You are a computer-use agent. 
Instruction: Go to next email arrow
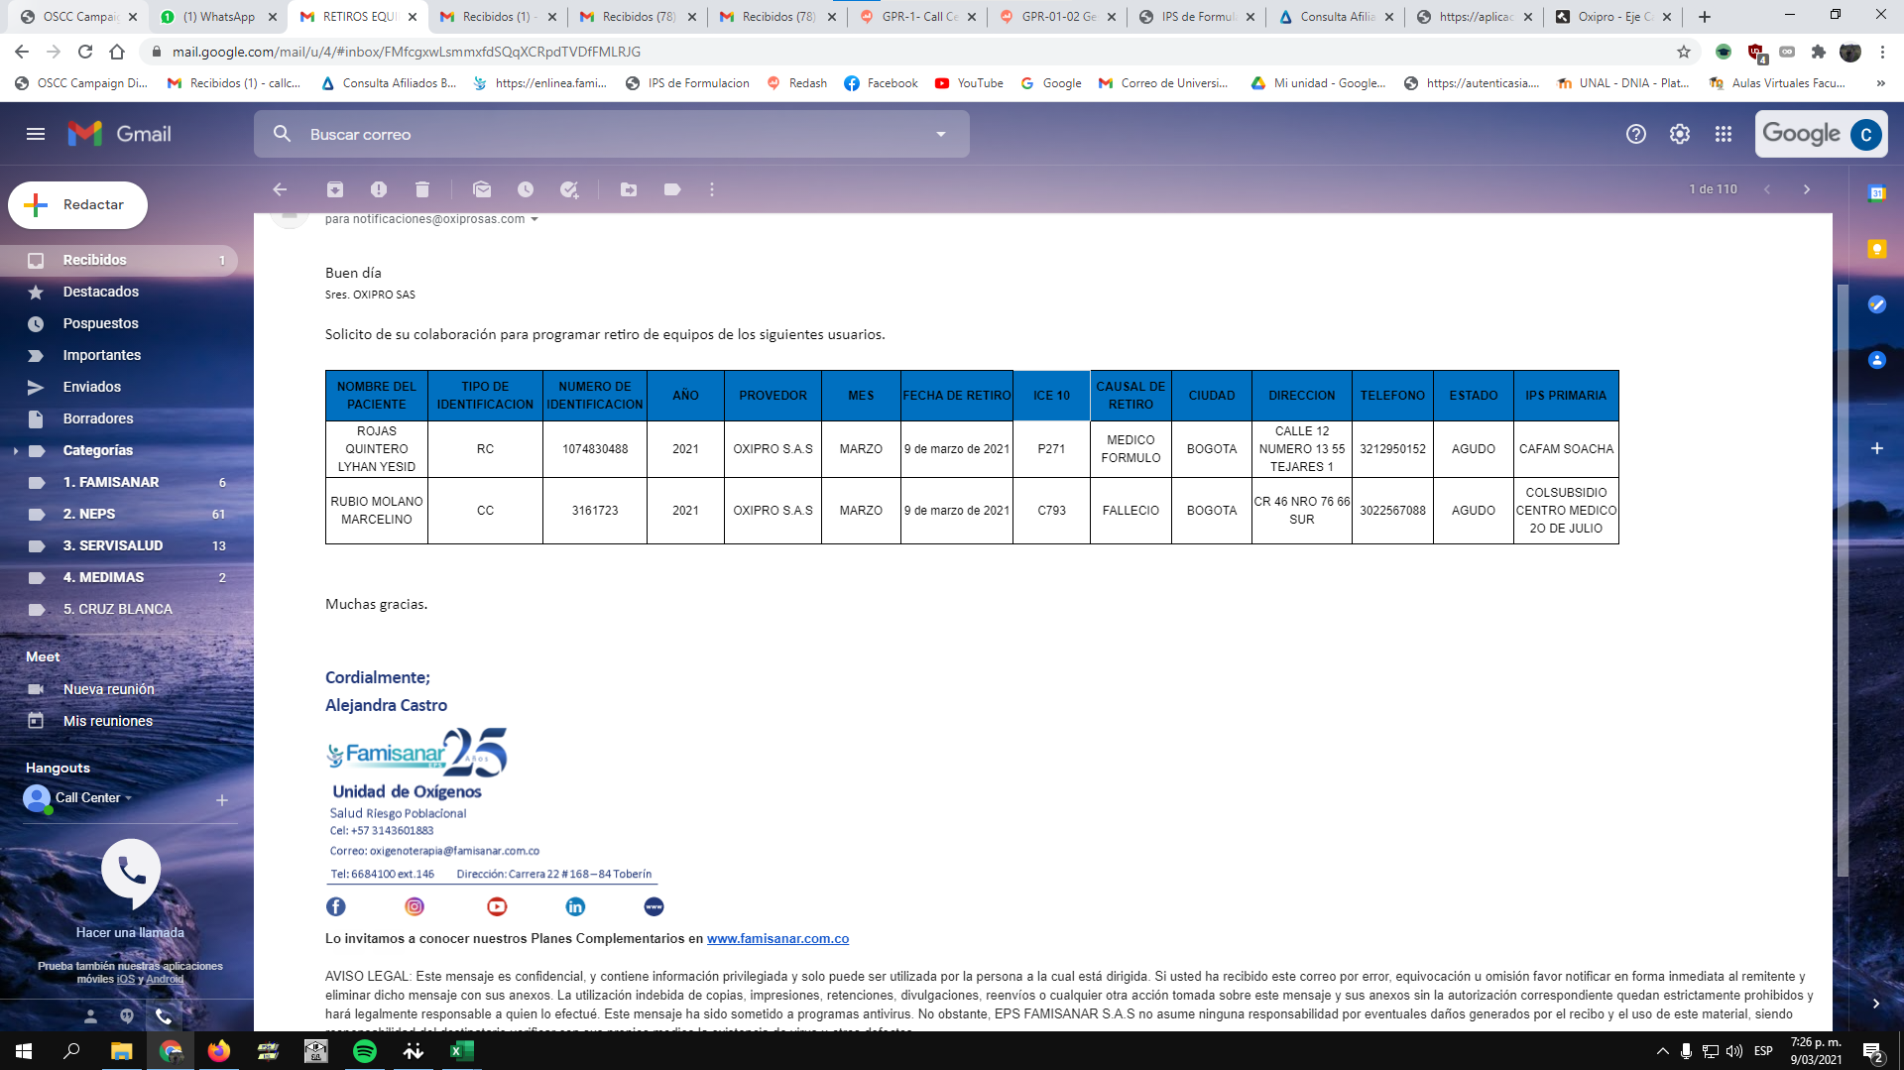click(1807, 189)
